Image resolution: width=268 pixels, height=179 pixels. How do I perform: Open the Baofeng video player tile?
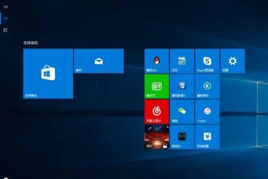(182, 86)
